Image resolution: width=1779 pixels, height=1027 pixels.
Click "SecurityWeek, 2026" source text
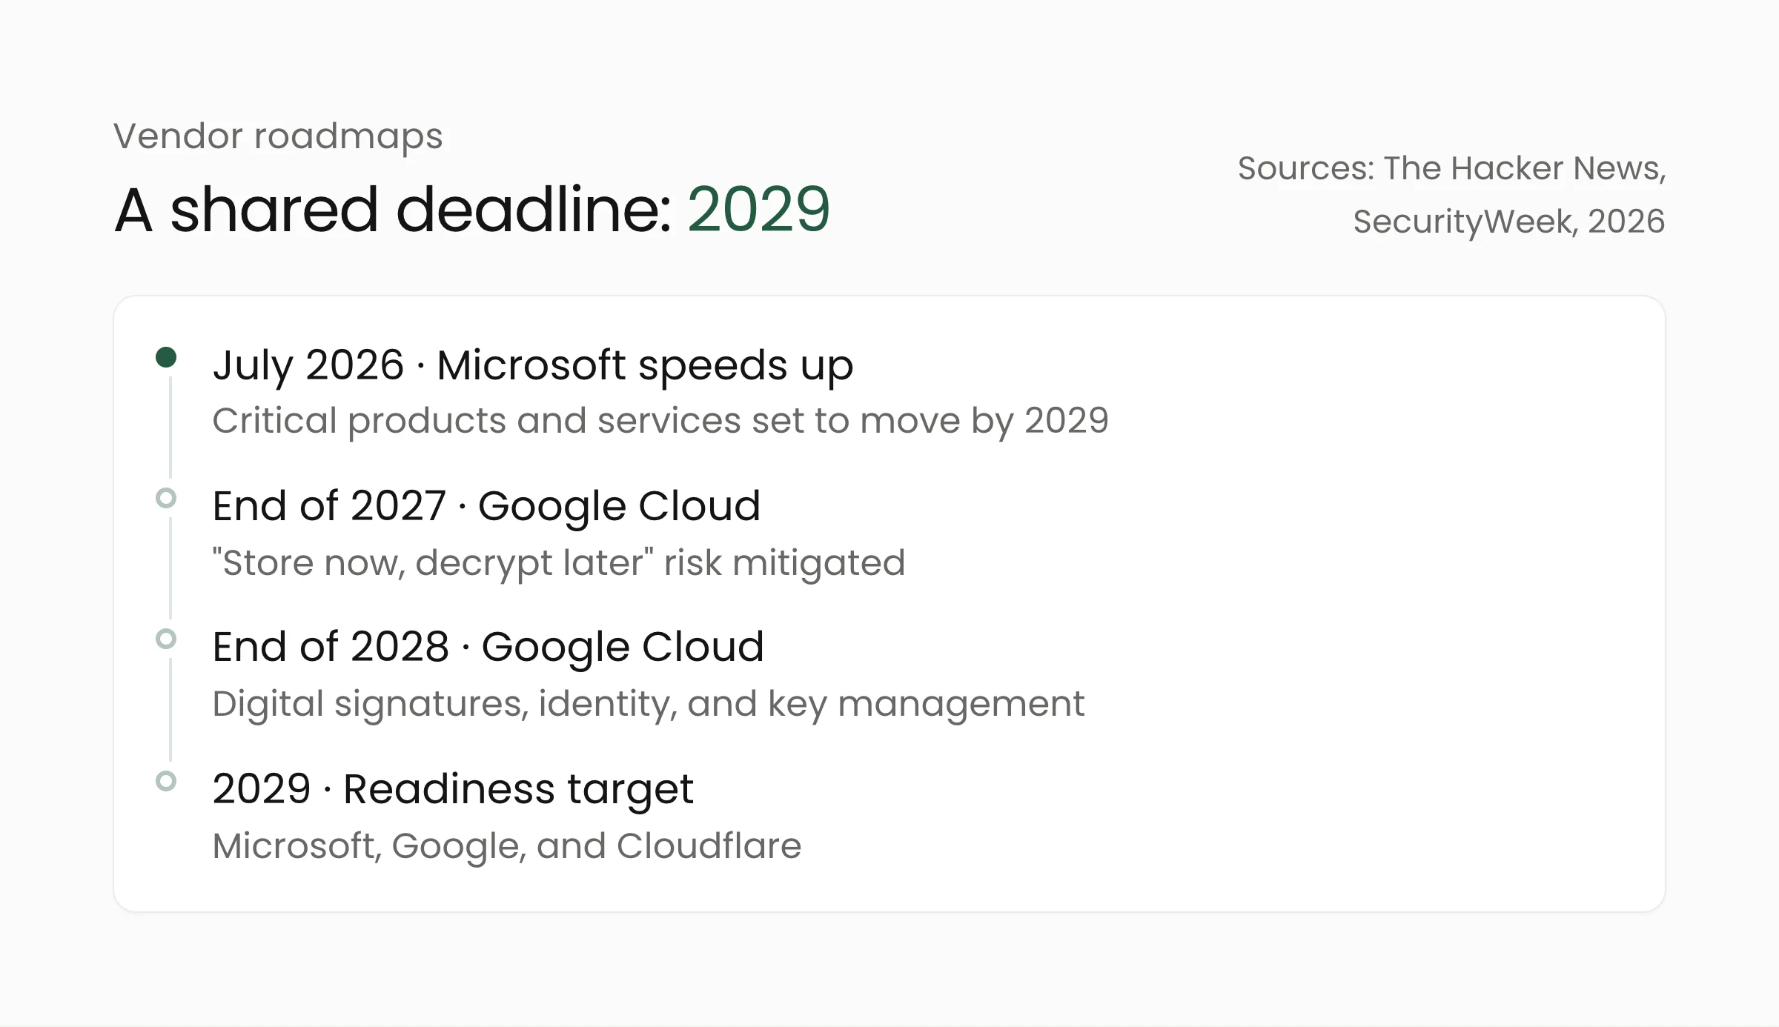click(x=1509, y=222)
